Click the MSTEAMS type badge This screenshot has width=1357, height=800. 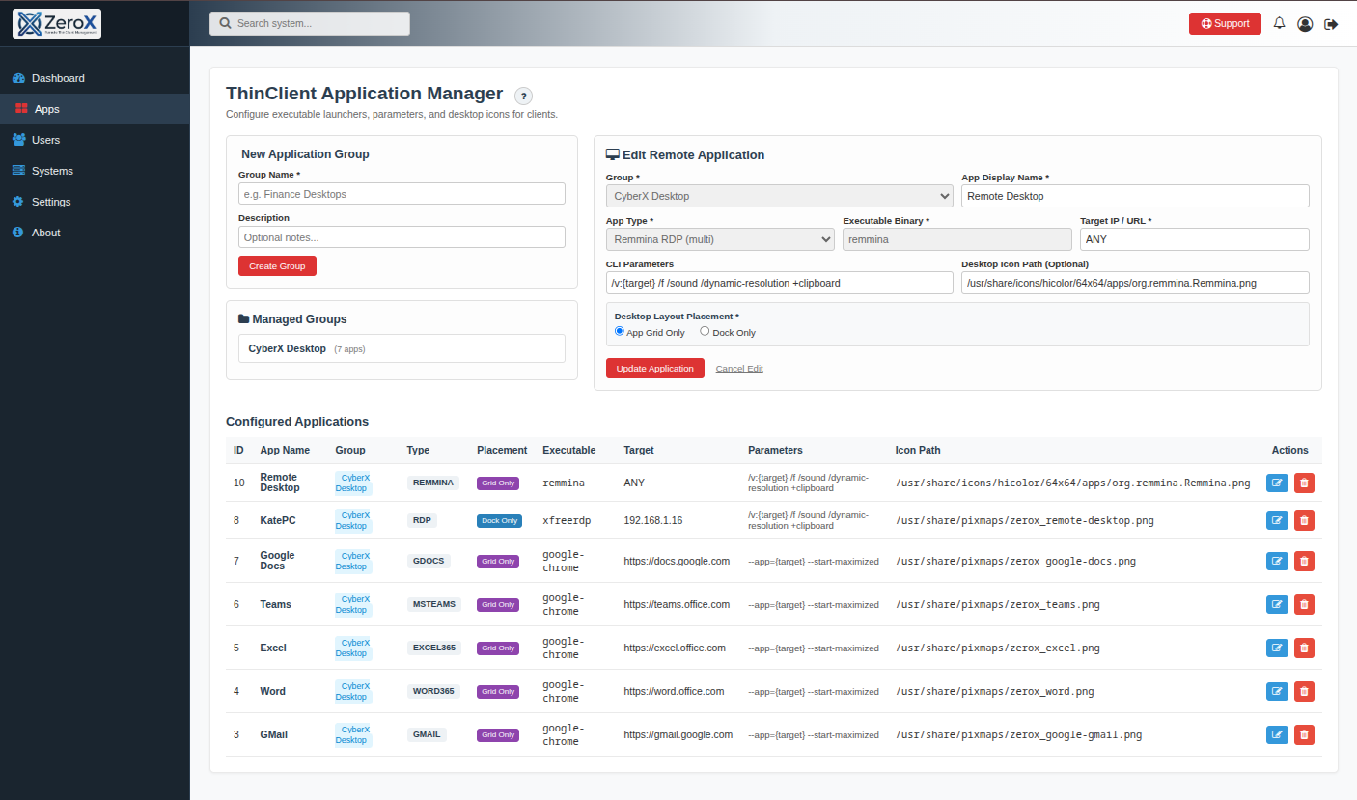point(434,604)
